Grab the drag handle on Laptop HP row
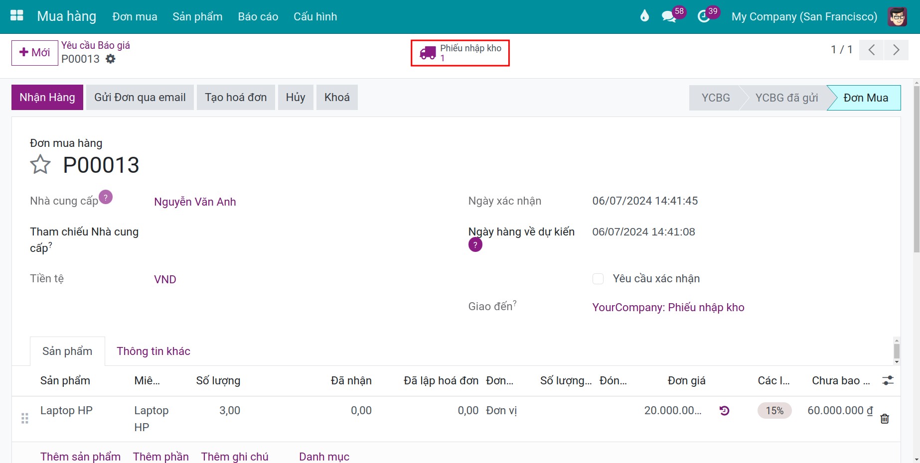Image resolution: width=920 pixels, height=463 pixels. tap(25, 419)
